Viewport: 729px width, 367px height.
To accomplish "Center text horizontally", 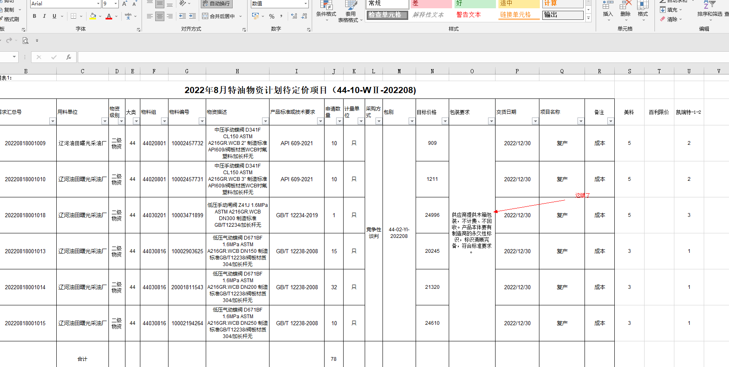I will coord(159,16).
